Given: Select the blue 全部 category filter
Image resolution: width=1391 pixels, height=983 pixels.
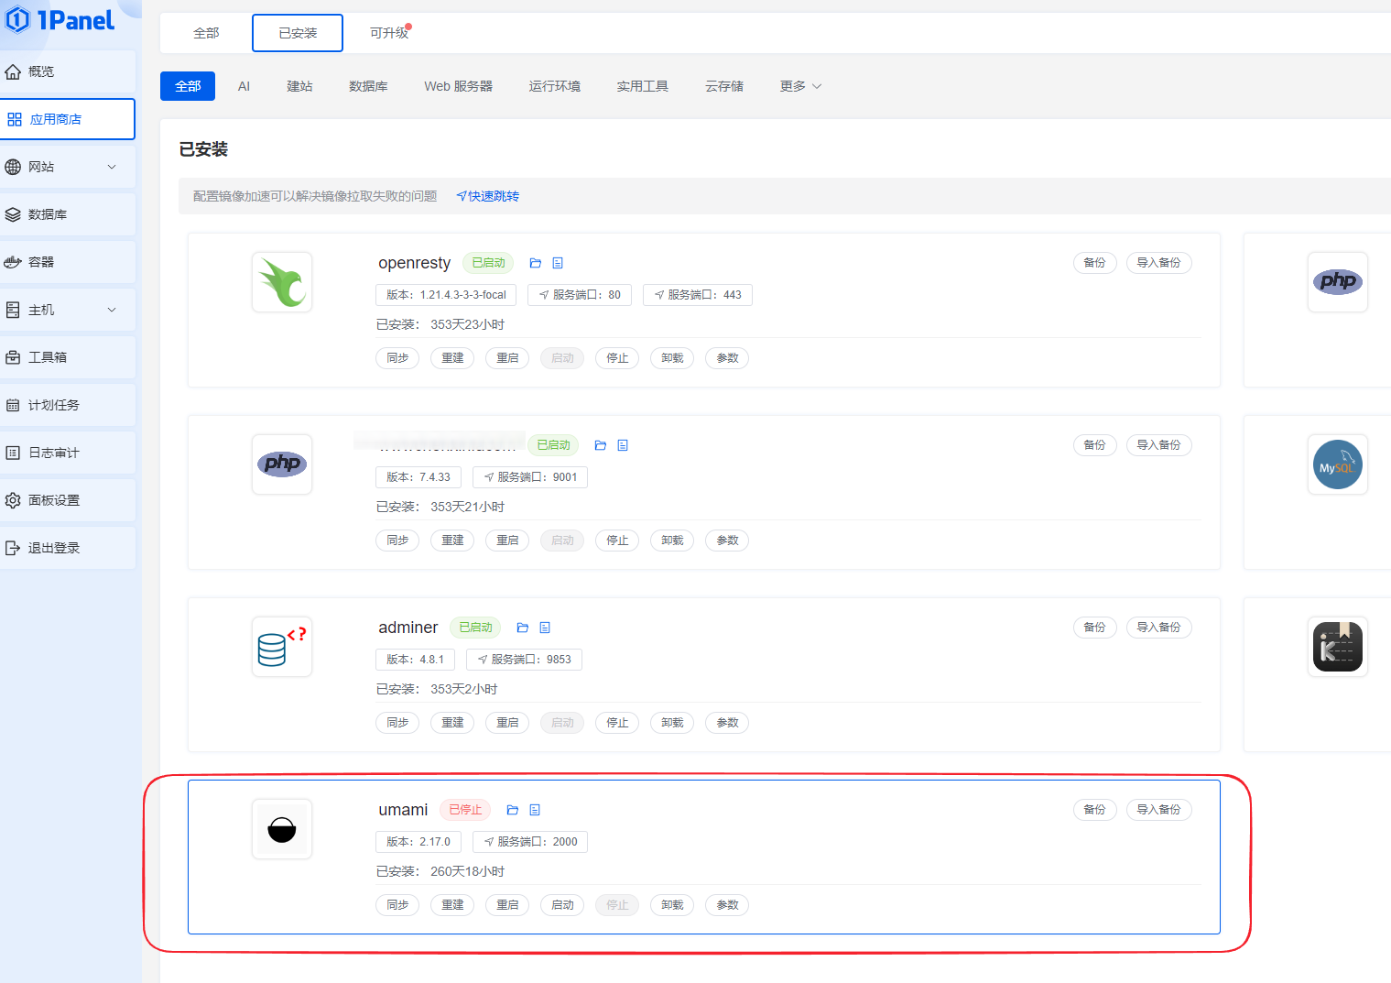Looking at the screenshot, I should (188, 86).
